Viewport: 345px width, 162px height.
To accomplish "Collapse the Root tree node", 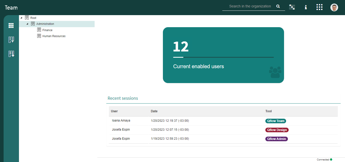I will click(x=21, y=18).
